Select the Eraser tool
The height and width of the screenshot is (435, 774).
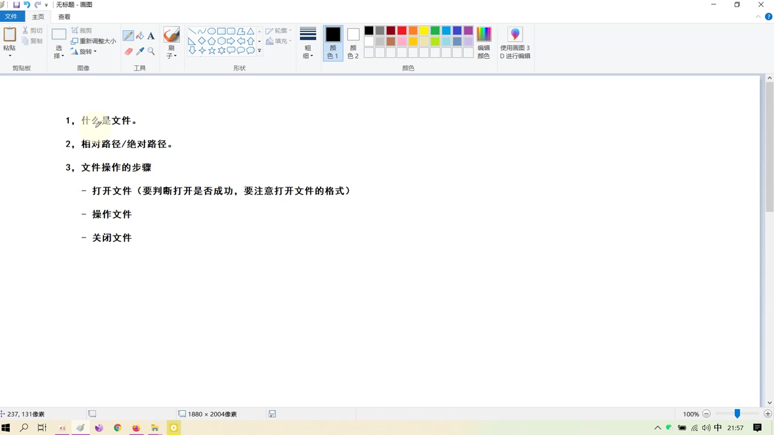click(x=128, y=51)
